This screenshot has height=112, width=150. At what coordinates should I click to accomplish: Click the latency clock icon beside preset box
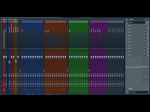tap(147, 22)
